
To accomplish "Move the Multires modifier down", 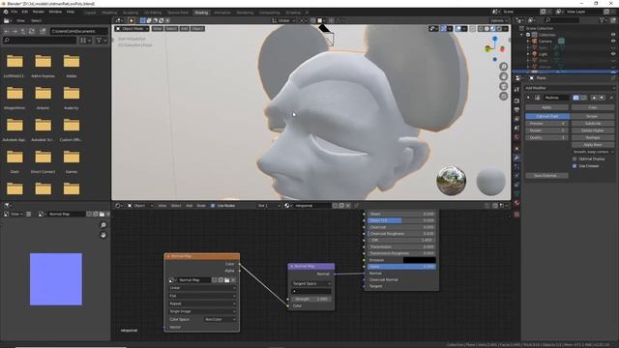I will point(602,98).
